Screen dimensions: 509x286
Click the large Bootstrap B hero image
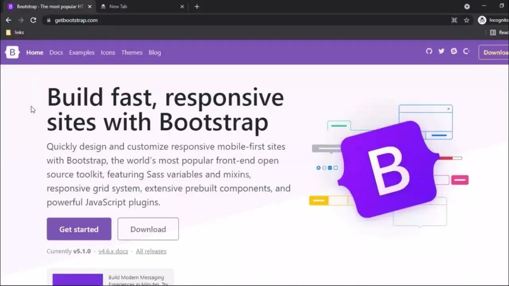(388, 170)
